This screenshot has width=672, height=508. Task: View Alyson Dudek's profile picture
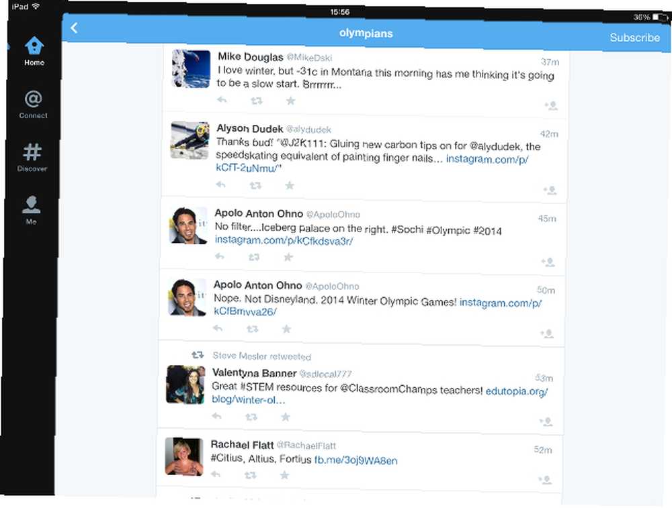coord(190,140)
